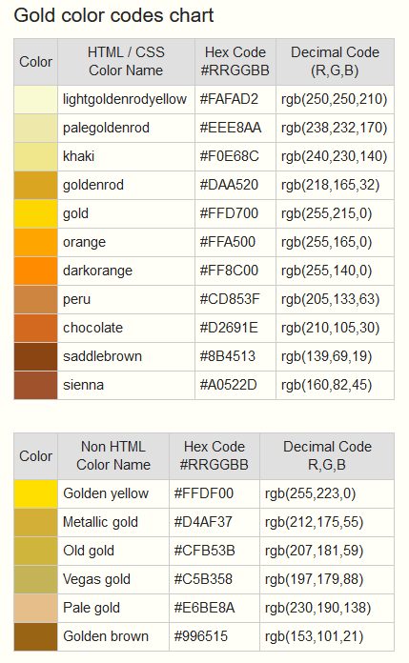Click the saddlebrown color swatch

point(36,357)
